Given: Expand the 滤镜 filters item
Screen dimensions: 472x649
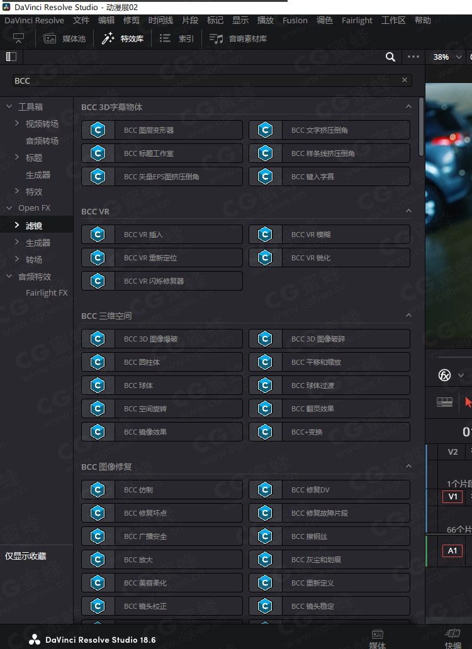Looking at the screenshot, I should (17, 225).
